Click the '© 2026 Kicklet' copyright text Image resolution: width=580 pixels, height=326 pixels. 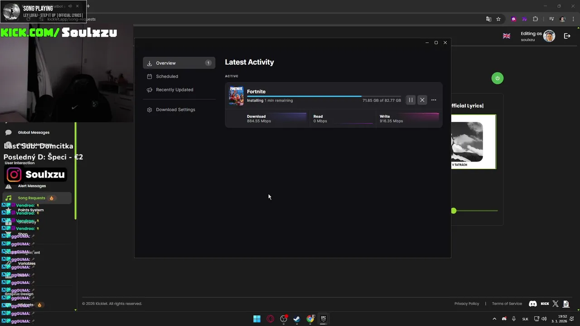click(112, 304)
